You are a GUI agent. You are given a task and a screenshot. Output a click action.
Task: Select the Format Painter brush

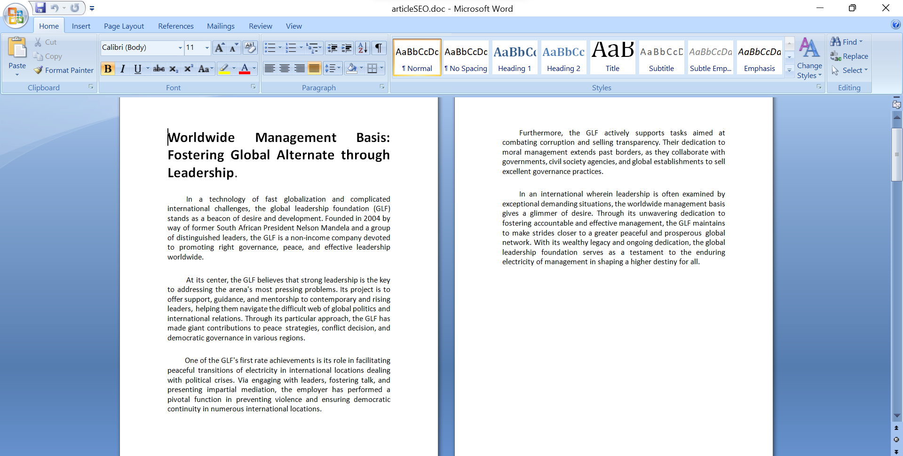point(39,70)
